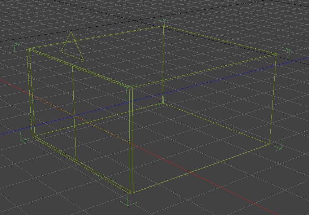Screen dimensions: 309x215
Task: Select green bracket beside the right top corner
Action: click(x=286, y=53)
